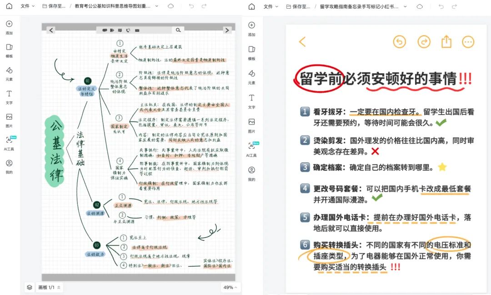This screenshot has width=491, height=295.
Task: Open 元素 elements in left window sidebar
Action: [x=9, y=74]
